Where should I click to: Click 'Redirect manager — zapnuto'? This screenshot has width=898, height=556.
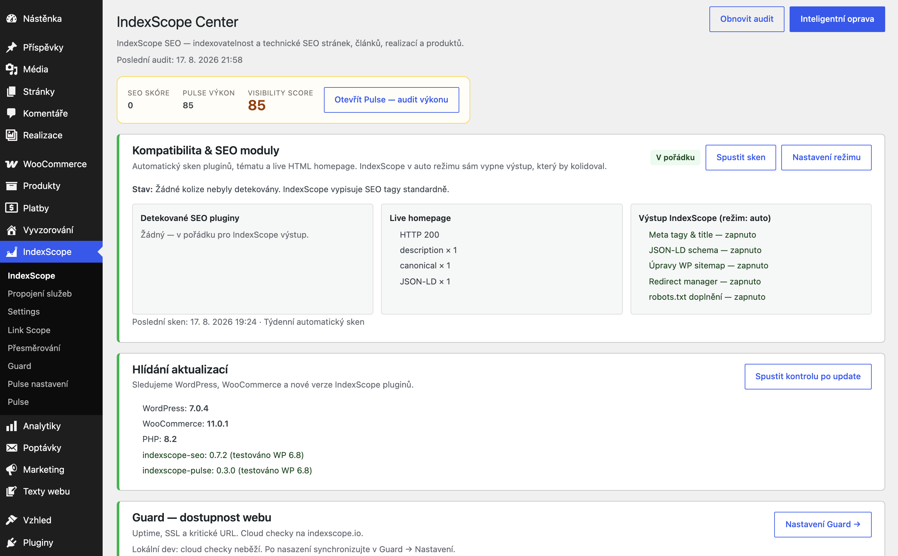(704, 281)
